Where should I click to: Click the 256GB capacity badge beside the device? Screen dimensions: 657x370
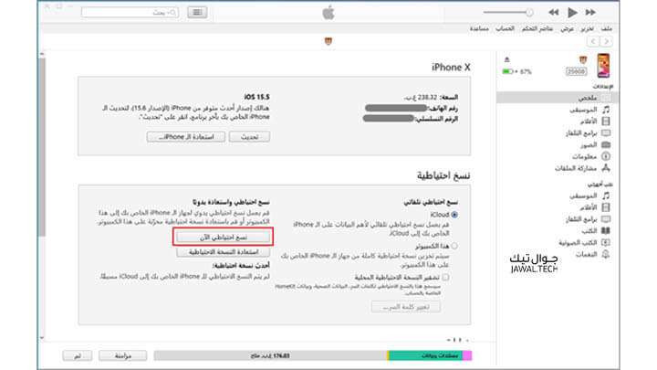tap(576, 72)
